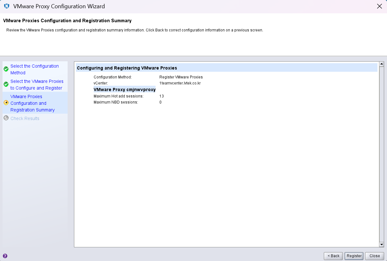This screenshot has width=387, height=261.
Task: Click the Configuration Method label
Action: coord(113,77)
